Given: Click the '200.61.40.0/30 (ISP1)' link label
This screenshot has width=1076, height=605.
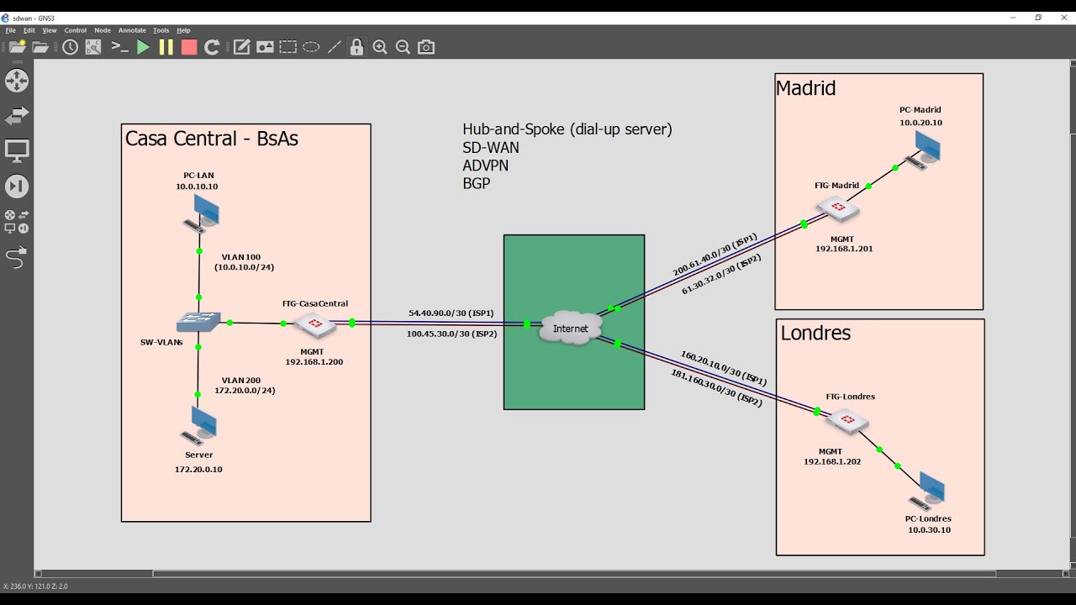Looking at the screenshot, I should click(715, 255).
